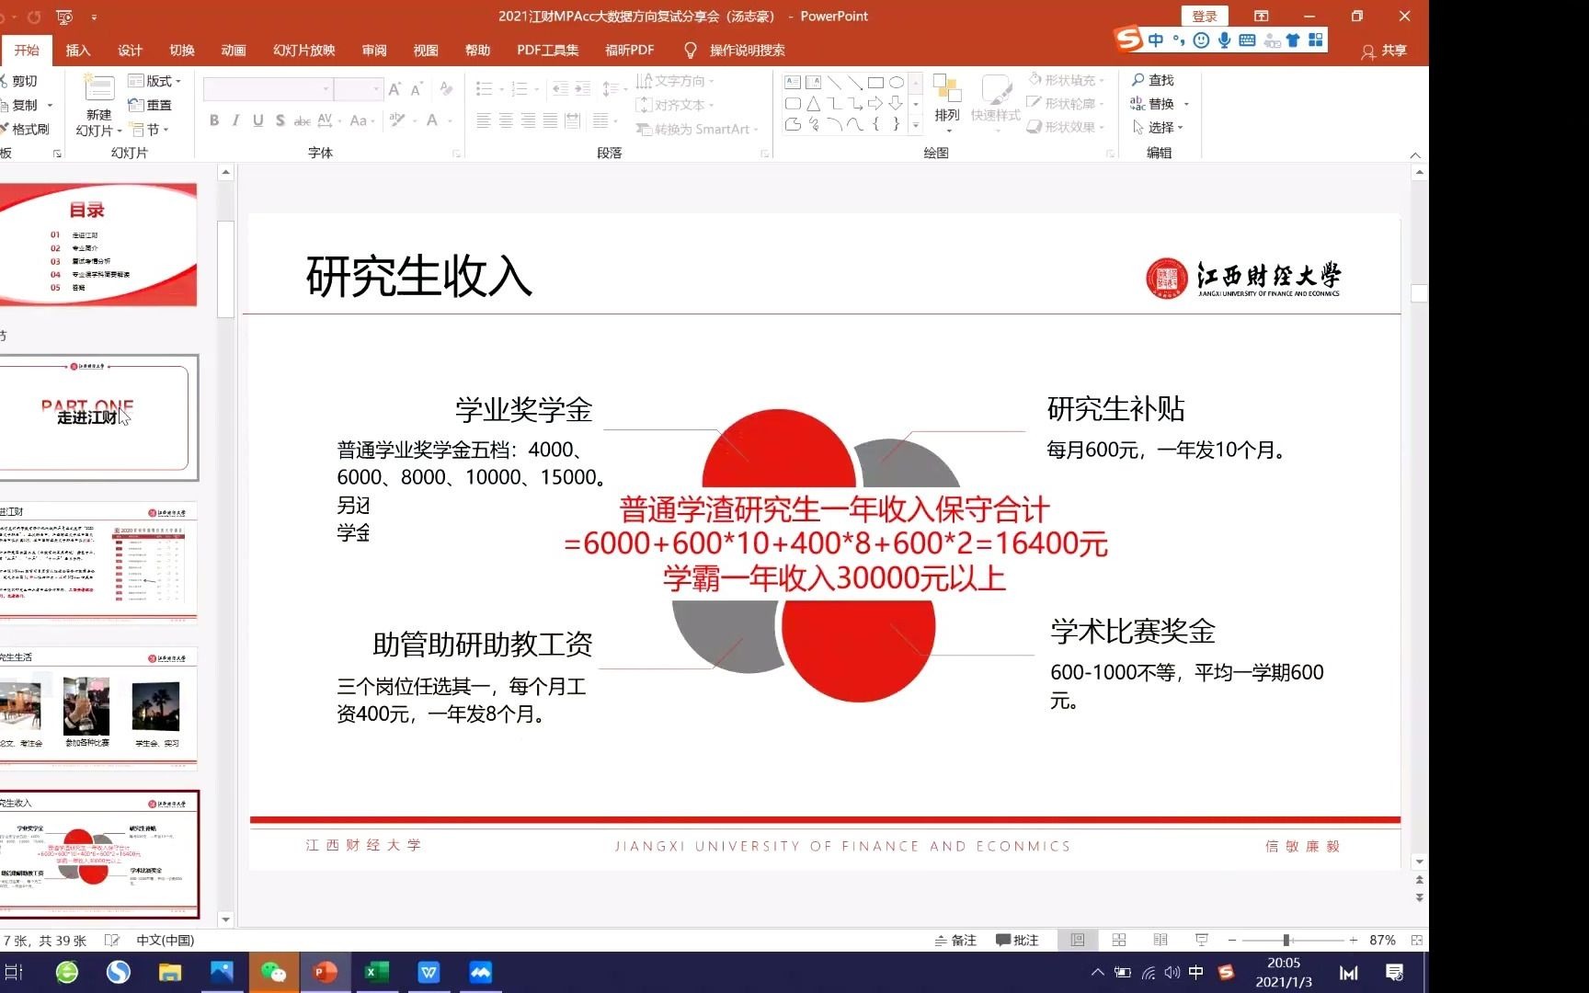
Task: Click Cut (剪切) in clipboard group
Action: tap(19, 81)
